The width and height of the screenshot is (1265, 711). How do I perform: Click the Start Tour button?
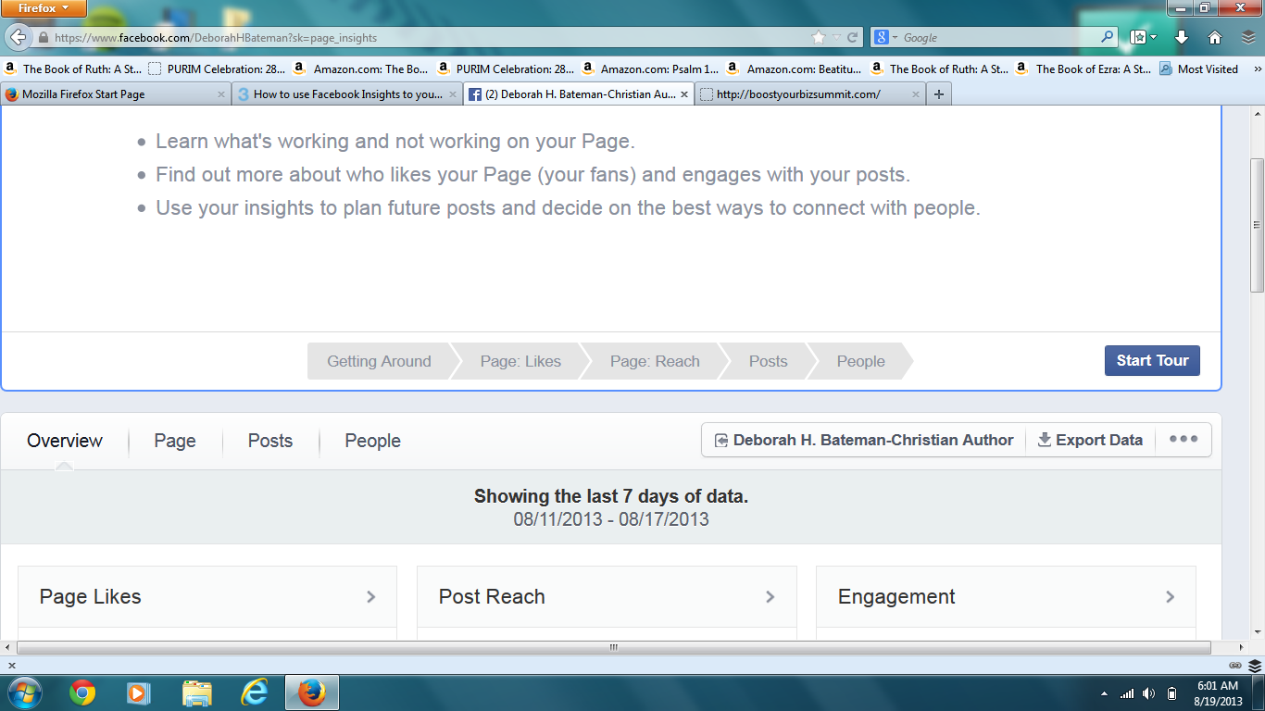pyautogui.click(x=1151, y=361)
